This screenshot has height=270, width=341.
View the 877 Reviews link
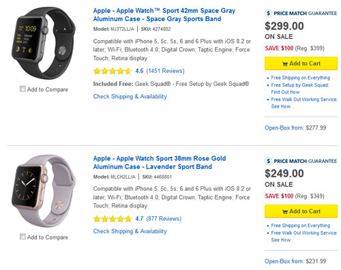click(x=164, y=219)
